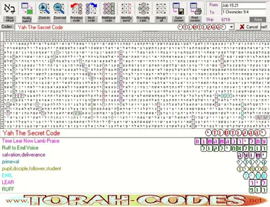This screenshot has width=270, height=207.
Task: Select legend row 'Time Lear Now Lamb Praise'
Action: (31, 141)
